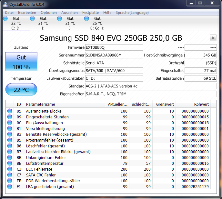Screen dimensions: 222x199
Task: Open the Datei menu
Action: pyautogui.click(x=9, y=13)
